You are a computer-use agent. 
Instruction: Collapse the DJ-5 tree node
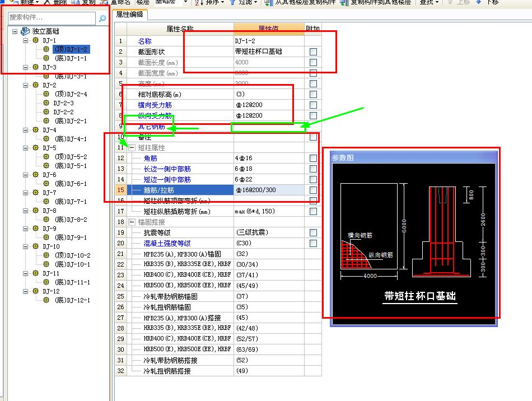25,148
